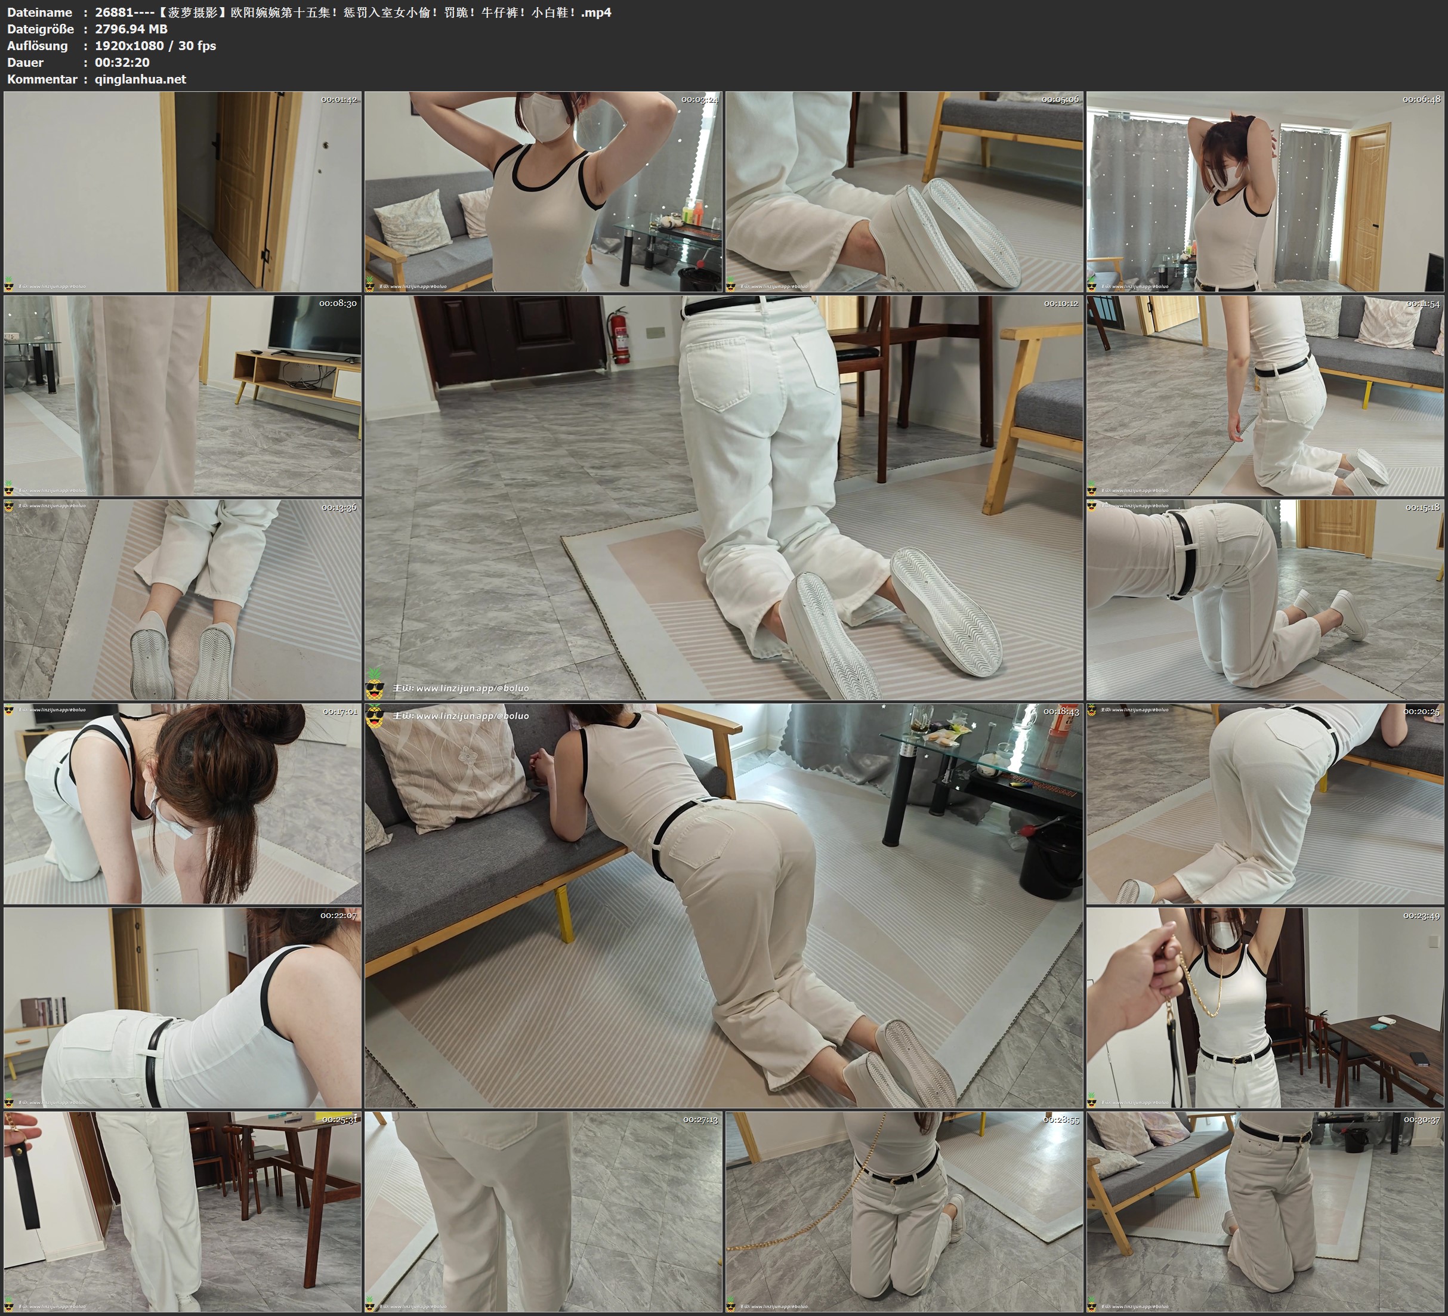The width and height of the screenshot is (1448, 1316).
Task: Click the thumbnail timestamped 00:01:42
Action: (183, 192)
